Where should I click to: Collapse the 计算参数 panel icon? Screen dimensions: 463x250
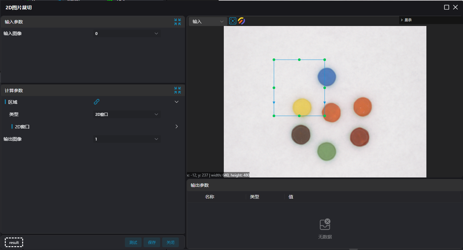(x=178, y=90)
